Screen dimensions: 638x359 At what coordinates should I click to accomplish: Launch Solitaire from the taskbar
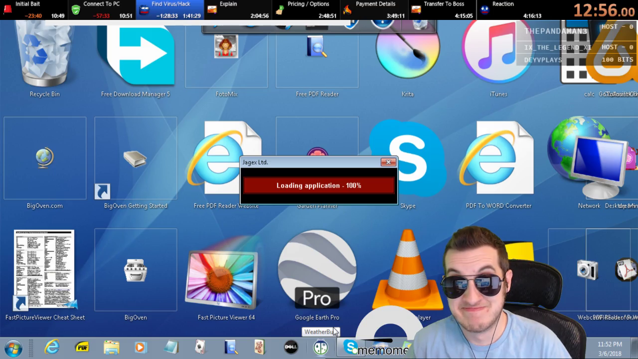pyautogui.click(x=200, y=347)
